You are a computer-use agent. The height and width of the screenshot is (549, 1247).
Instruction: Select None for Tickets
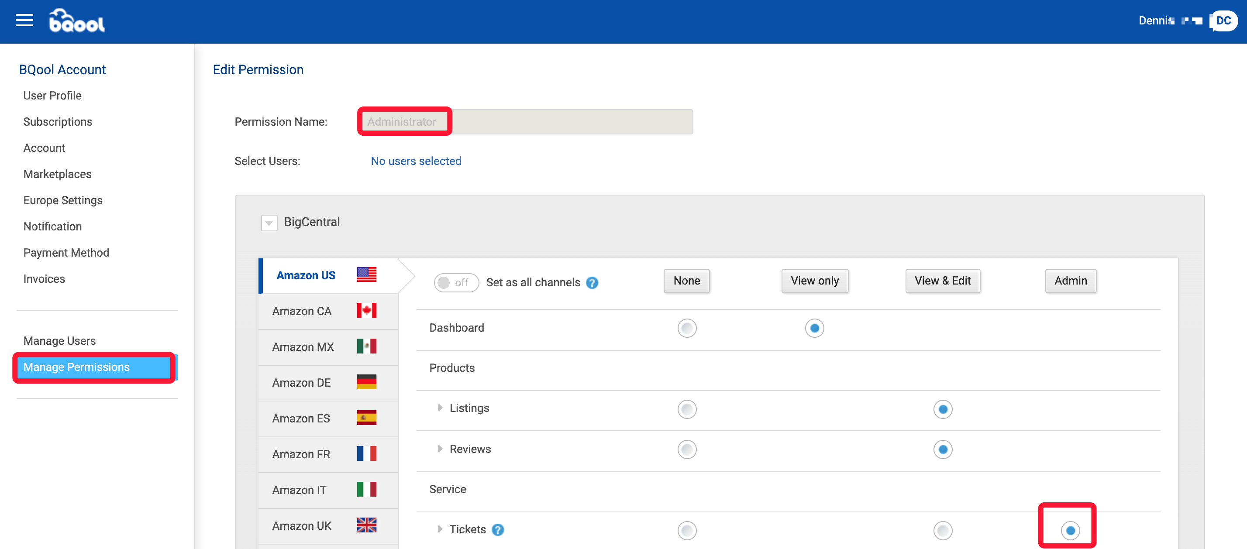click(686, 531)
